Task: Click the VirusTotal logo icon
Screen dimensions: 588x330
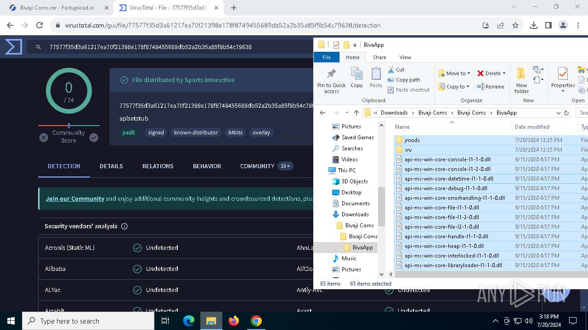Action: point(13,47)
